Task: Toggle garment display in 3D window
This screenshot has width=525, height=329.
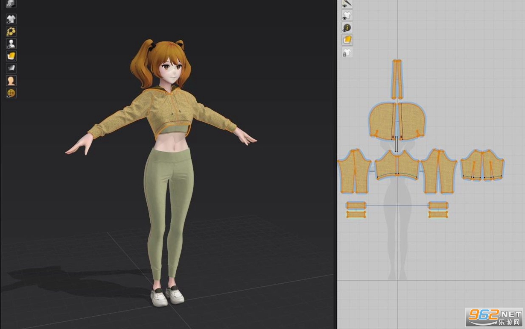Action: pos(11,19)
